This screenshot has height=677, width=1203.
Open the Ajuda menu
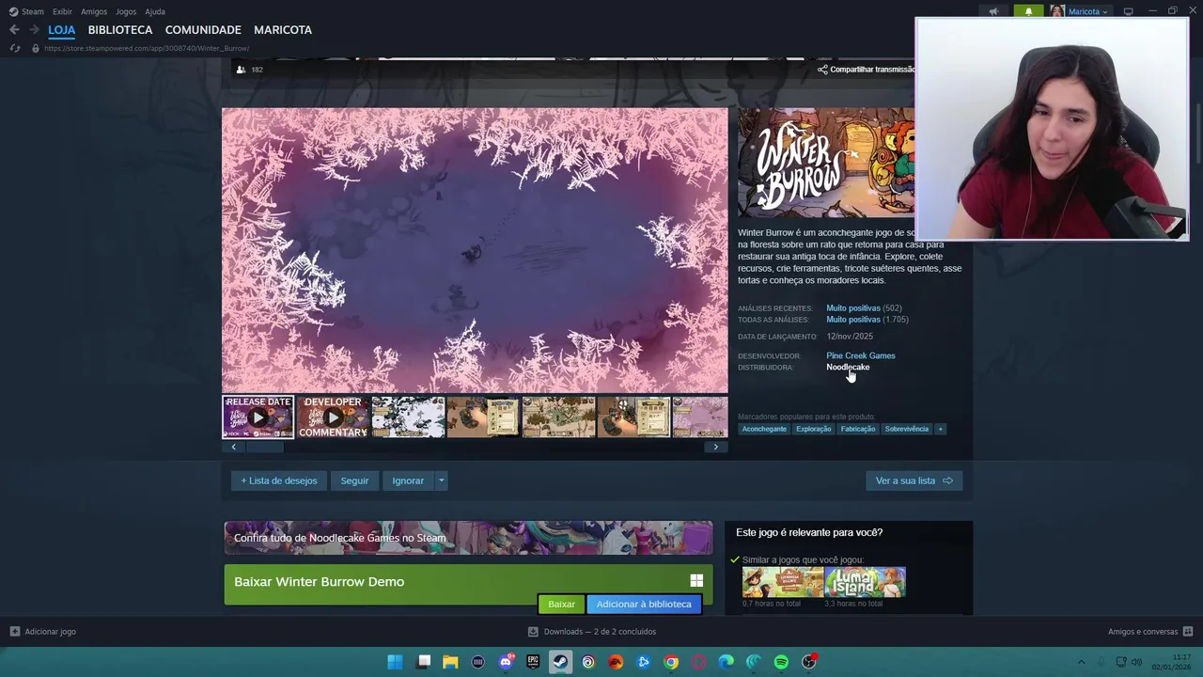tap(155, 11)
